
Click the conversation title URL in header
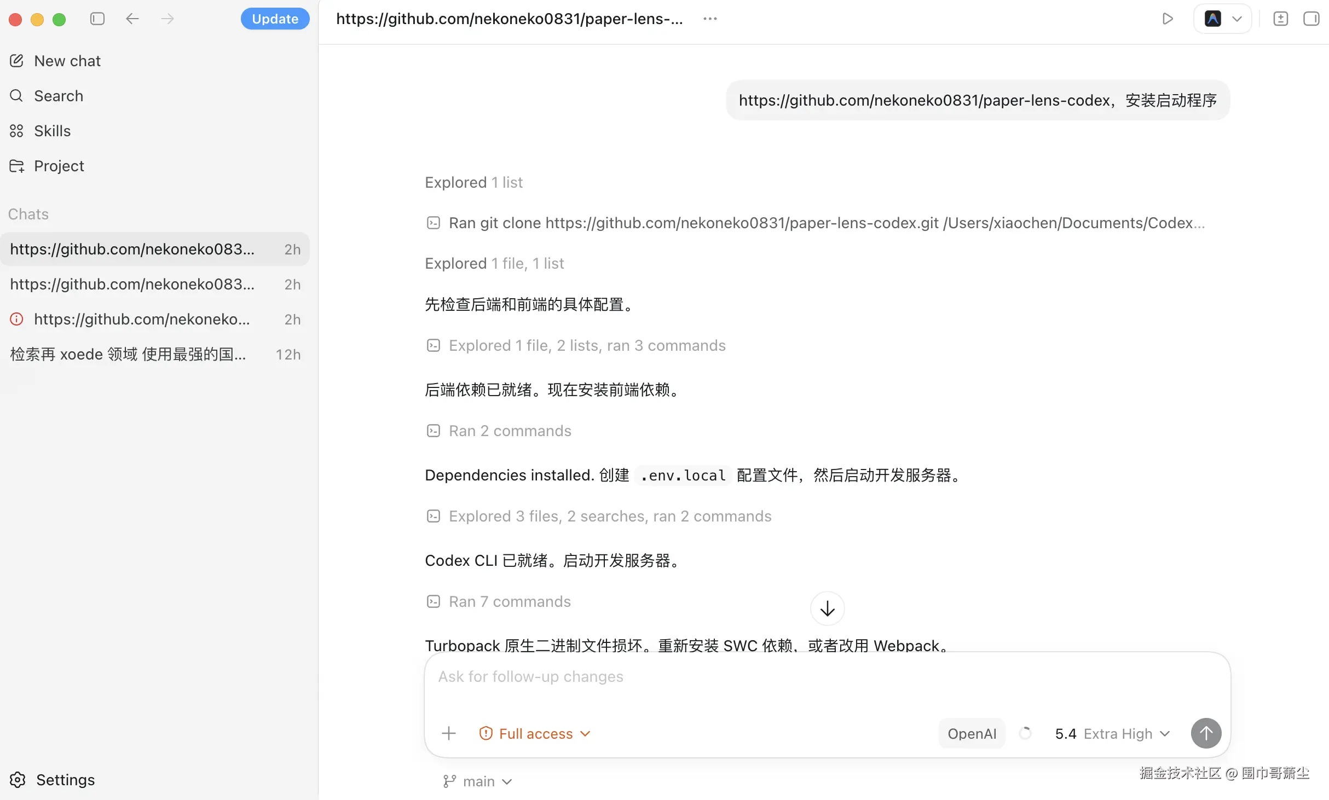pos(509,19)
